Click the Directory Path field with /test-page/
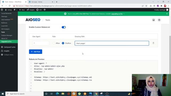 click(112, 43)
